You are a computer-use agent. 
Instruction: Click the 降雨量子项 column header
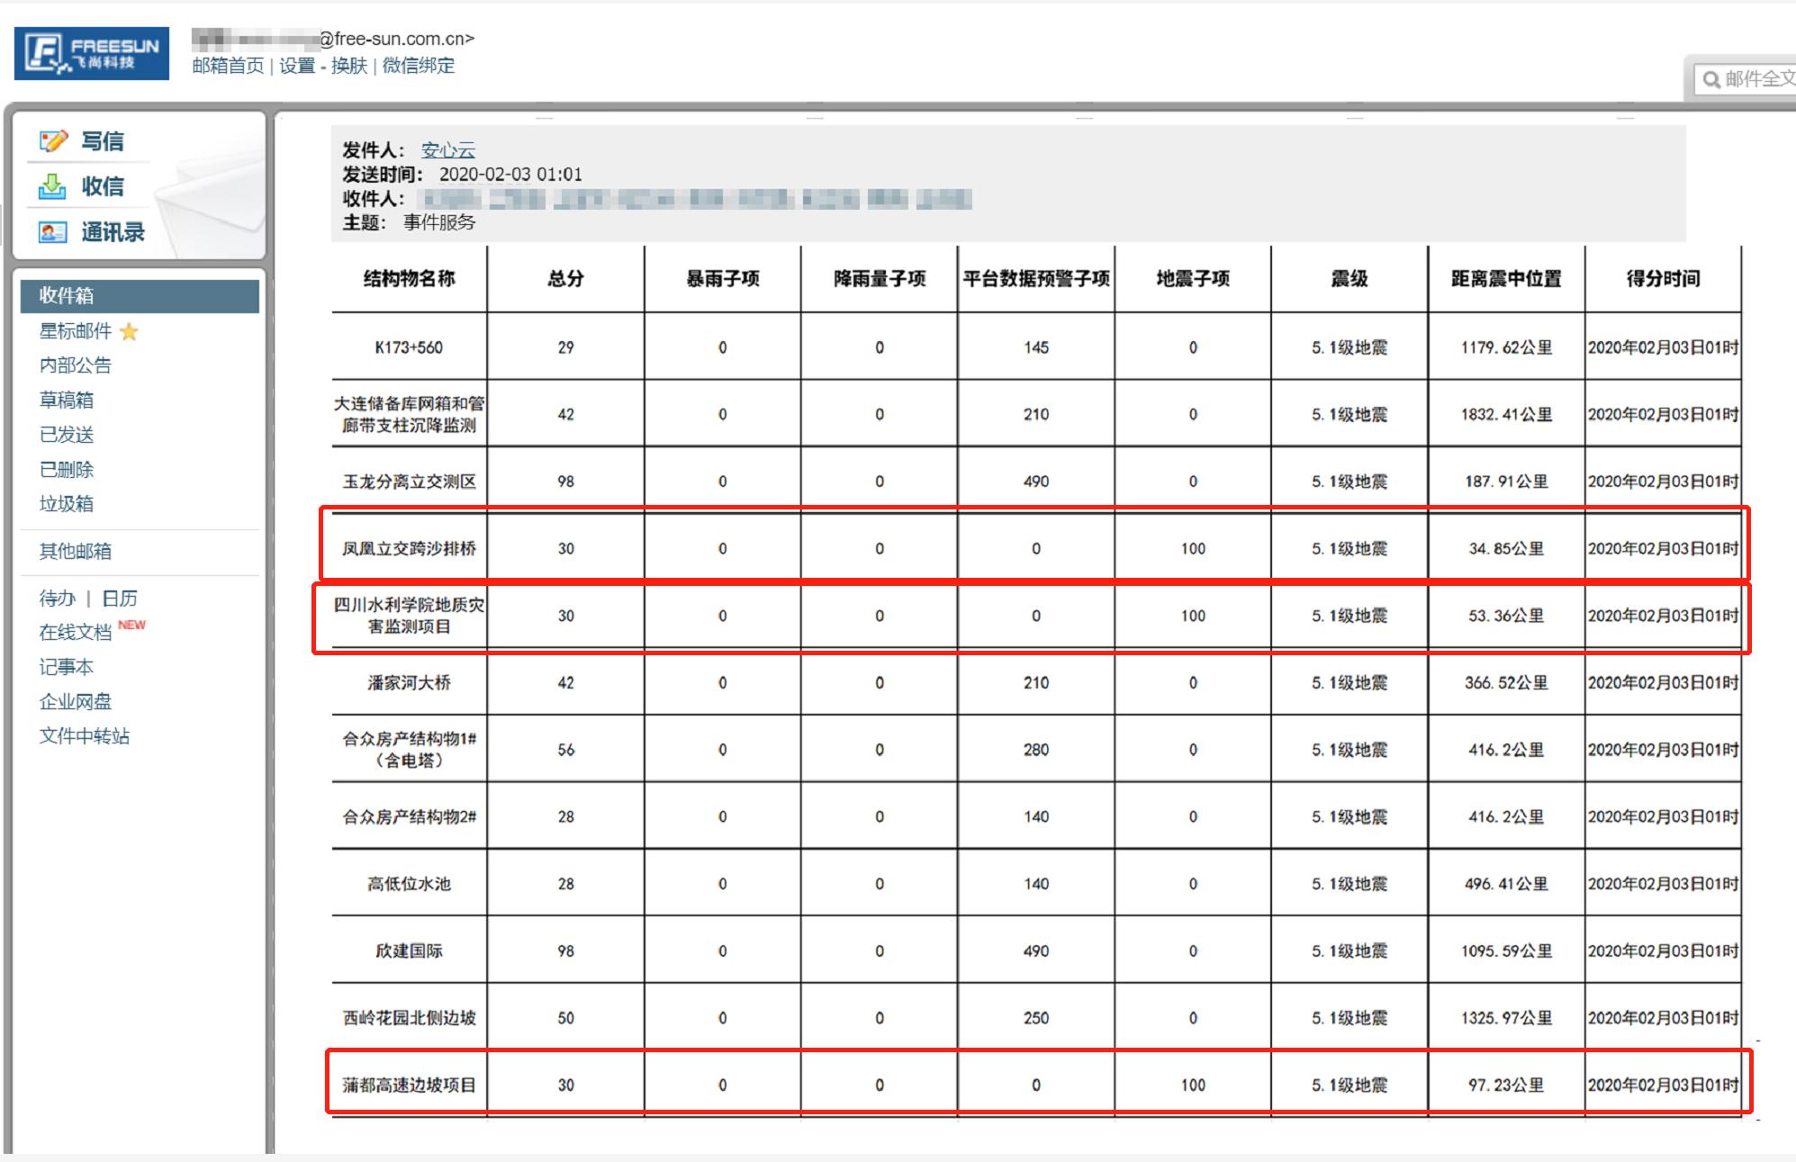[880, 279]
